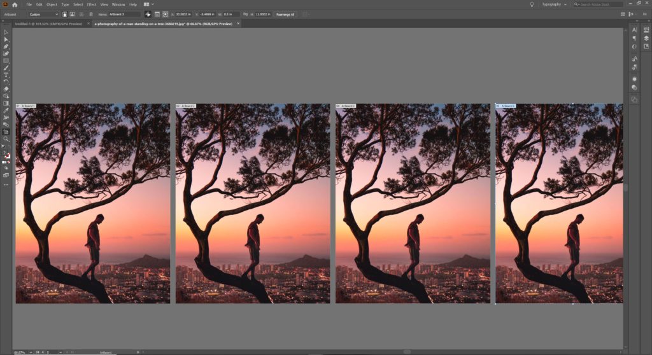Screen dimensions: 652x355
Task: Open the control bar panel menu
Action: (x=645, y=14)
